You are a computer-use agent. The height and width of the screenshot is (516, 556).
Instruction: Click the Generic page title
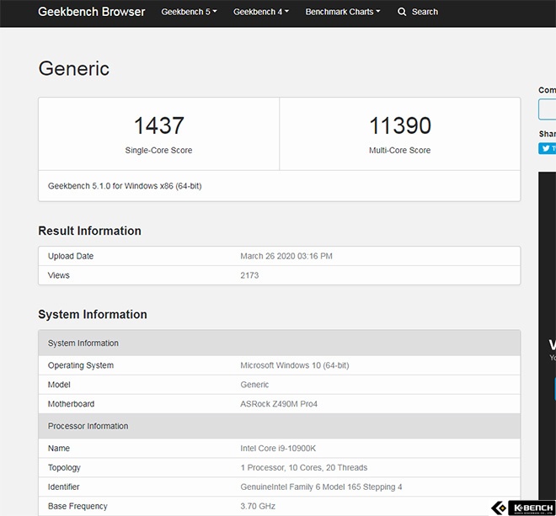[x=74, y=68]
